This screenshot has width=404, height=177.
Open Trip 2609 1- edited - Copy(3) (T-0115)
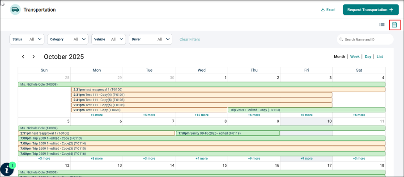pyautogui.click(x=202, y=148)
